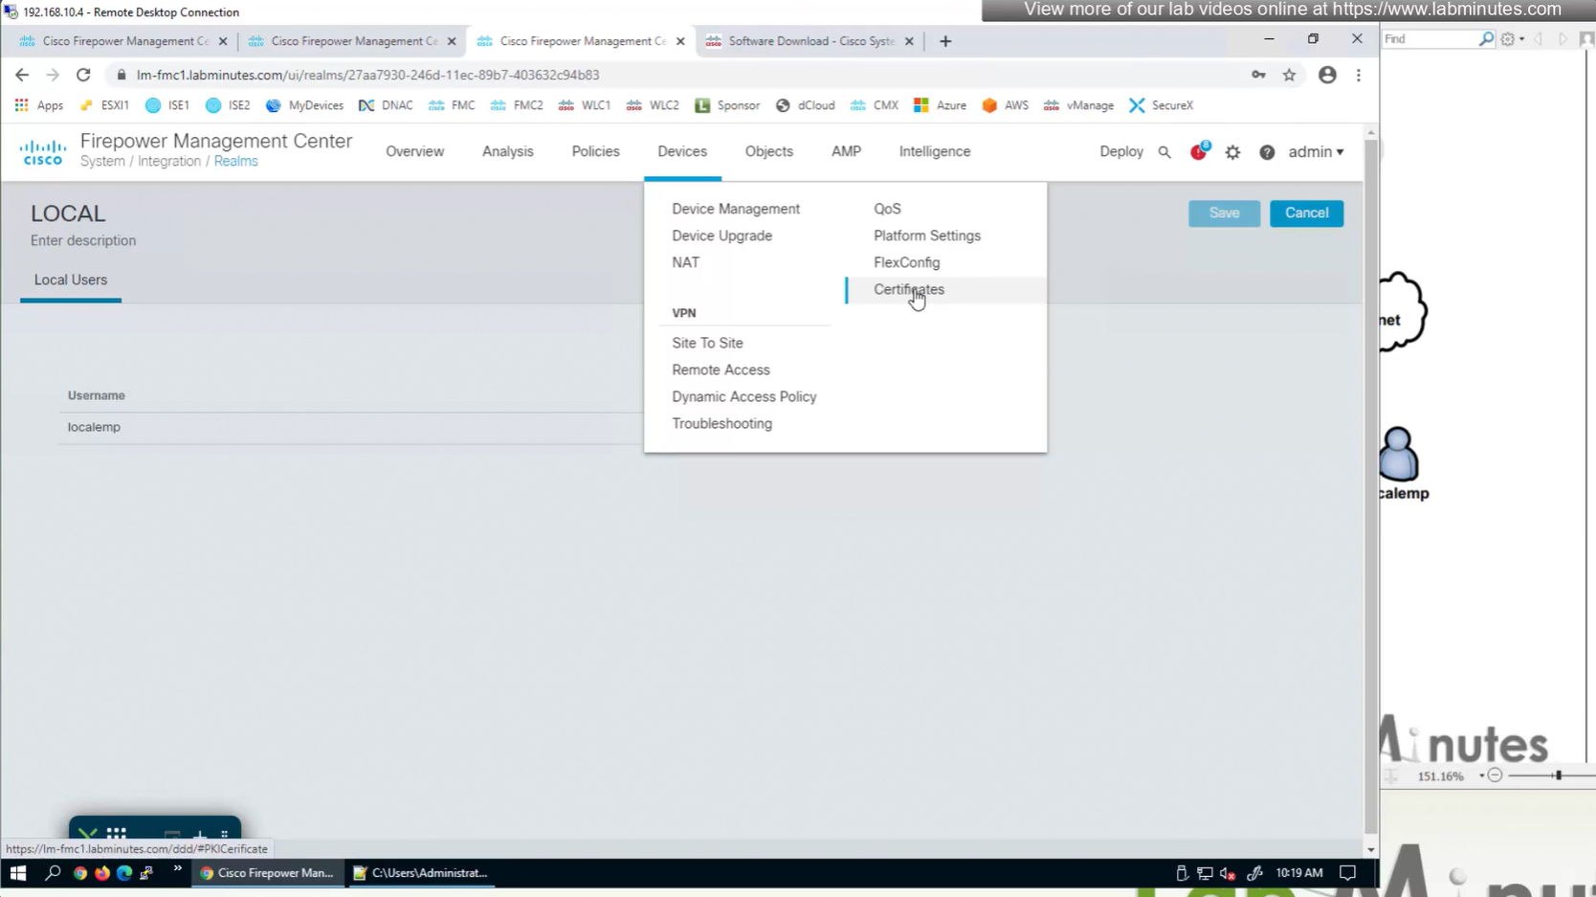Click the Enter description field
This screenshot has height=897, width=1596.
click(x=83, y=240)
